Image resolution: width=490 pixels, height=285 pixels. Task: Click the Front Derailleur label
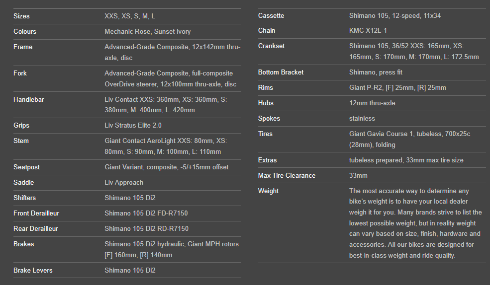pyautogui.click(x=36, y=213)
